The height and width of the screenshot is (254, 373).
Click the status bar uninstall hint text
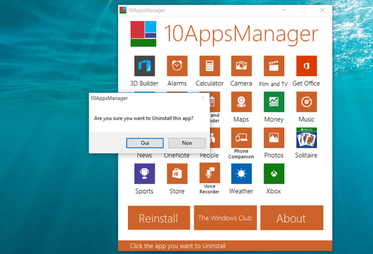(x=178, y=246)
